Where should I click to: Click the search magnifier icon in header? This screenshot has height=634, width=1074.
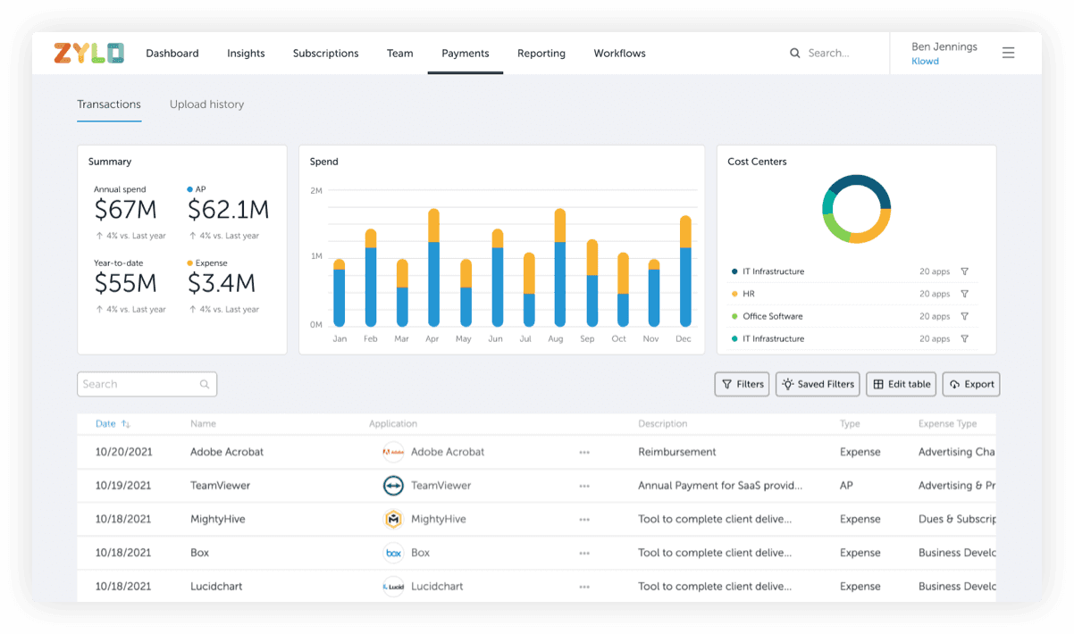795,53
